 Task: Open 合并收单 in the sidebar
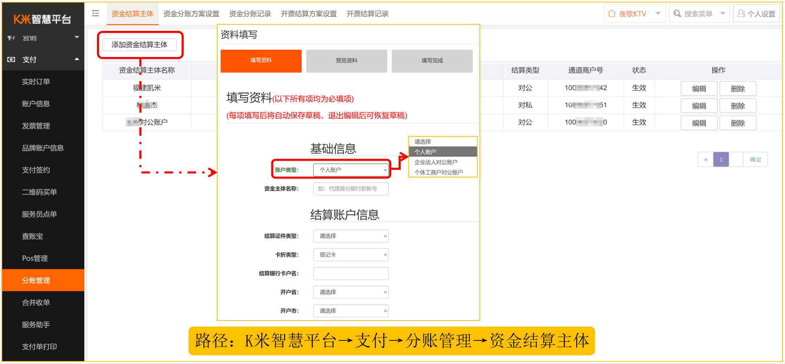43,302
